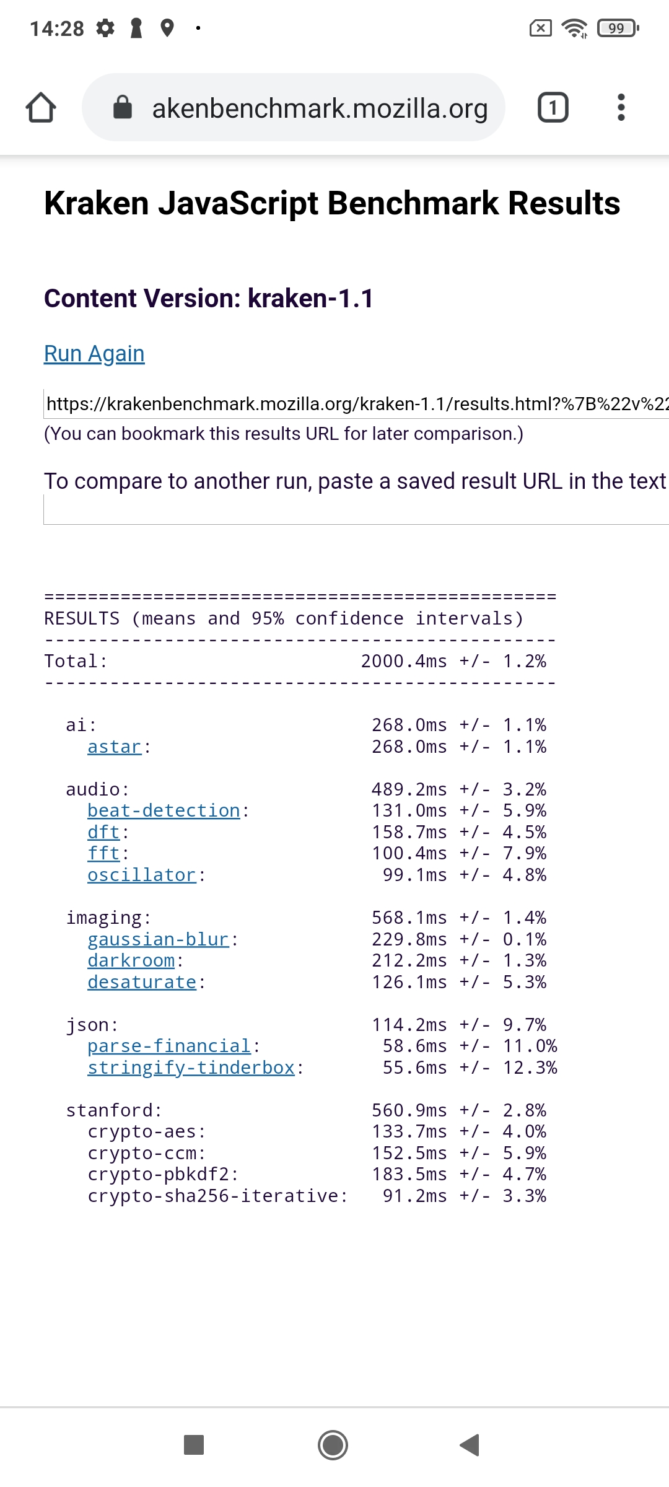Focus the results URL text field

(x=357, y=404)
